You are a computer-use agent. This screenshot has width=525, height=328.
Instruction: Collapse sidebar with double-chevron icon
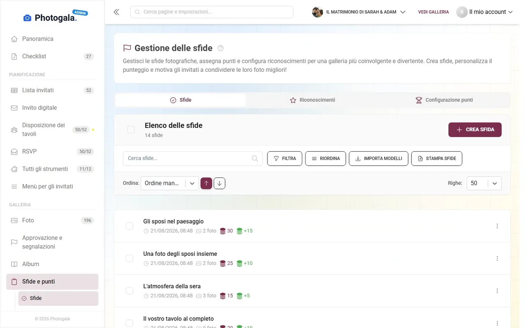[116, 12]
